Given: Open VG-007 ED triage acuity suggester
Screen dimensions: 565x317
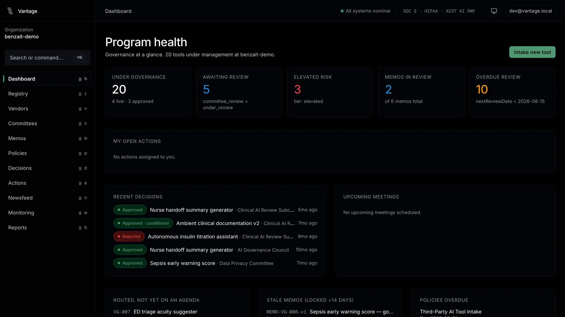Looking at the screenshot, I should 155,312.
